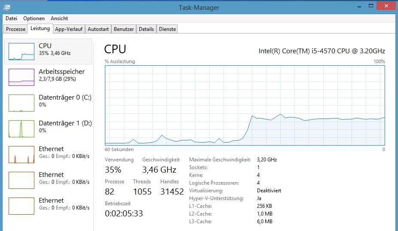Switch to the Prozesse tab
398x231 pixels.
pyautogui.click(x=15, y=29)
